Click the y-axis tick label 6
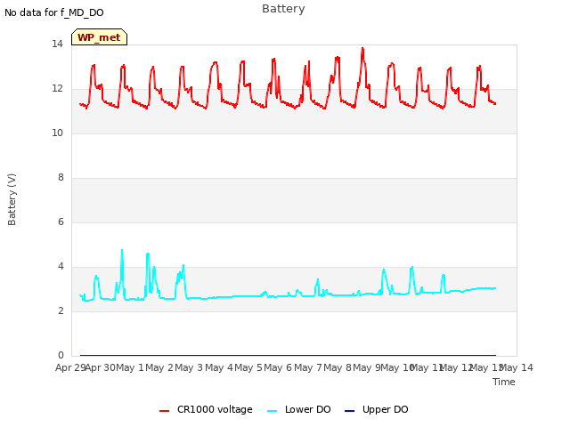 (x=61, y=222)
